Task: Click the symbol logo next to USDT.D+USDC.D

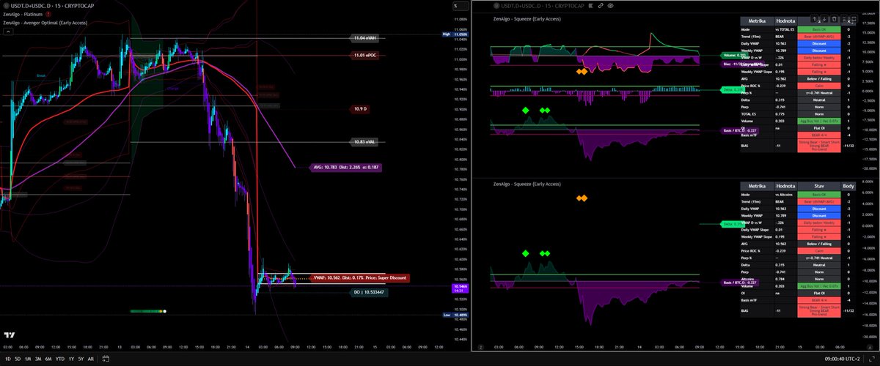Action: [x=6, y=5]
